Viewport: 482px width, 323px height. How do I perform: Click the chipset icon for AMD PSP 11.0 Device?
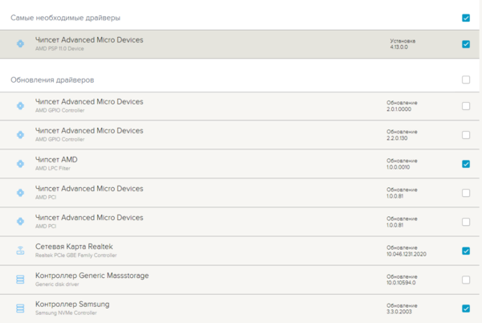pos(21,44)
